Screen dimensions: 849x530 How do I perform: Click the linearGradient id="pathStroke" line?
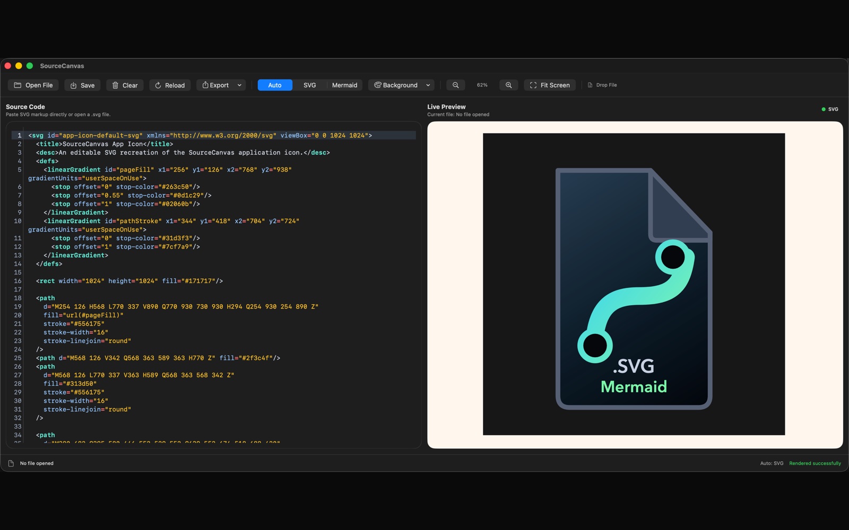pos(171,221)
